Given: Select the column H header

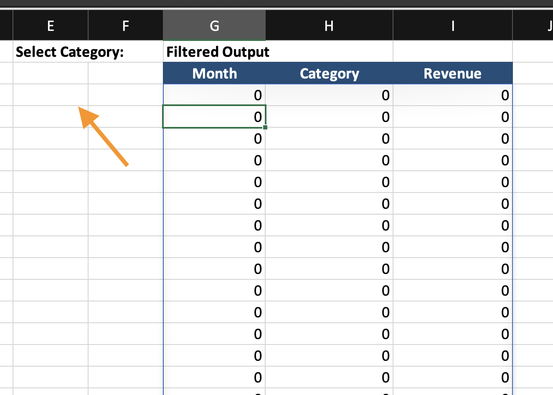Looking at the screenshot, I should [329, 26].
